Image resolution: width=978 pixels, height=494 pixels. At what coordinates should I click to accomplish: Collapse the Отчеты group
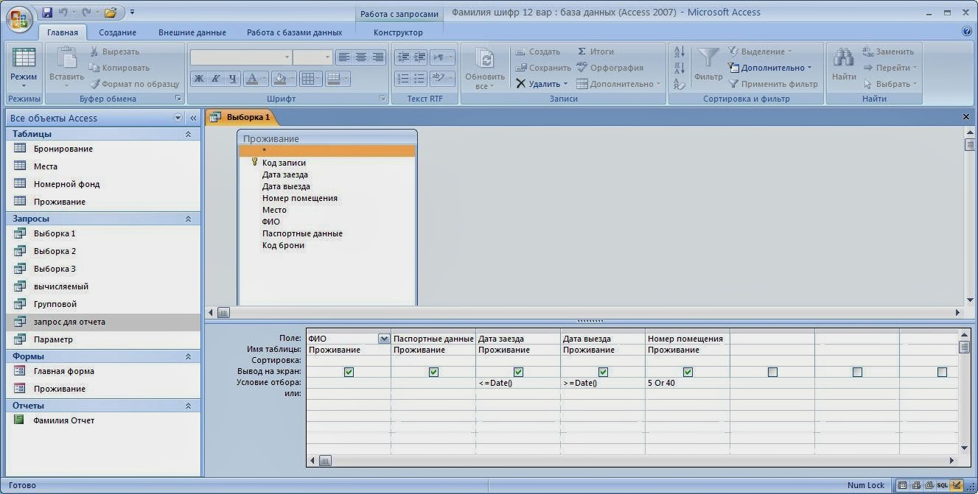[188, 406]
